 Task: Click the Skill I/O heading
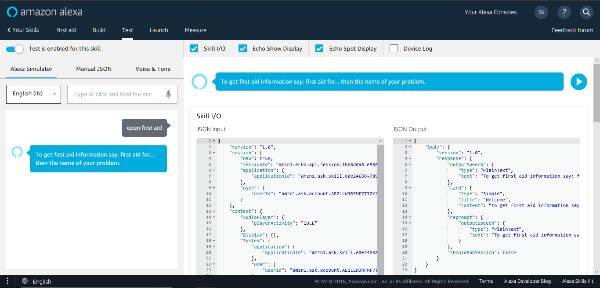pyautogui.click(x=209, y=117)
